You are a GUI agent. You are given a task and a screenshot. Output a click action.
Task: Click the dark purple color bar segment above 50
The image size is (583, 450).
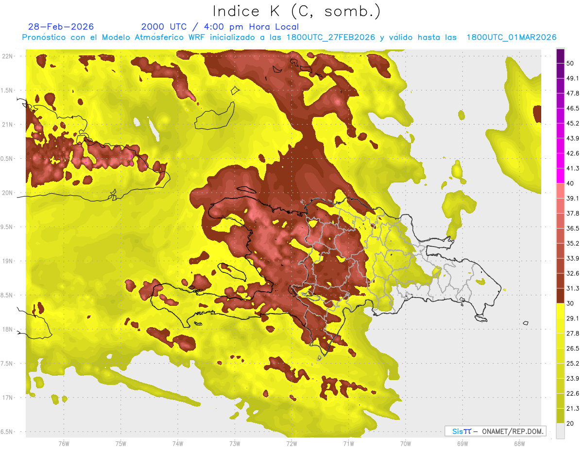(560, 56)
